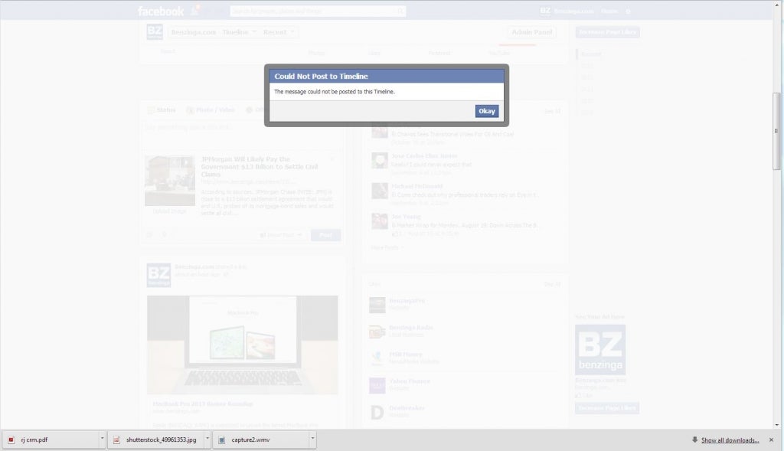Viewport: 784px width, 451px height.
Task: Expand the capture2.wmv download options arrow
Action: point(312,439)
